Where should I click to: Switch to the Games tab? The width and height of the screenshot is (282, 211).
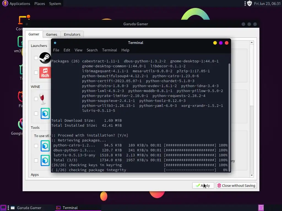pyautogui.click(x=51, y=34)
